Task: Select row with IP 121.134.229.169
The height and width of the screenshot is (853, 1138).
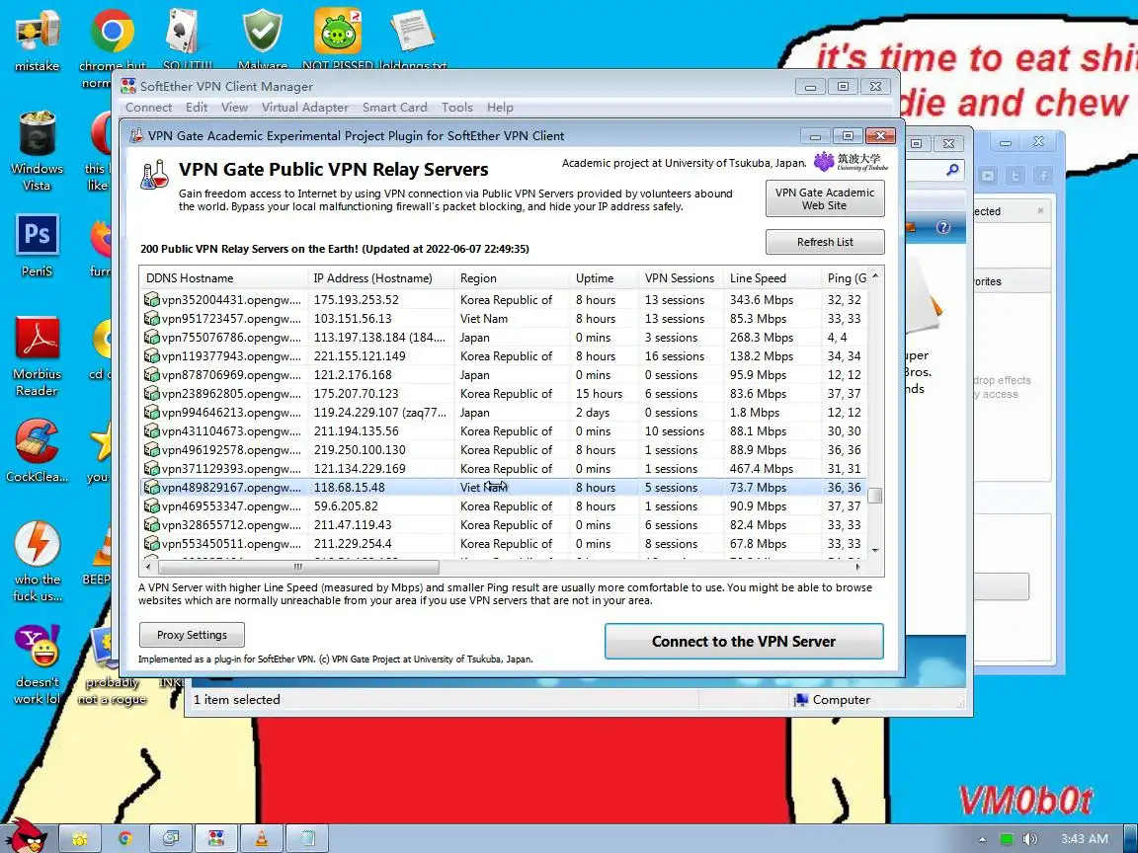Action: [503, 469]
